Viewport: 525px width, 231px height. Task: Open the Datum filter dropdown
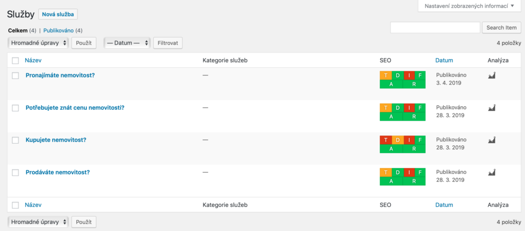(127, 43)
